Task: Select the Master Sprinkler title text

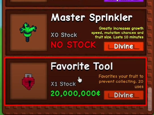Action: coord(92,18)
